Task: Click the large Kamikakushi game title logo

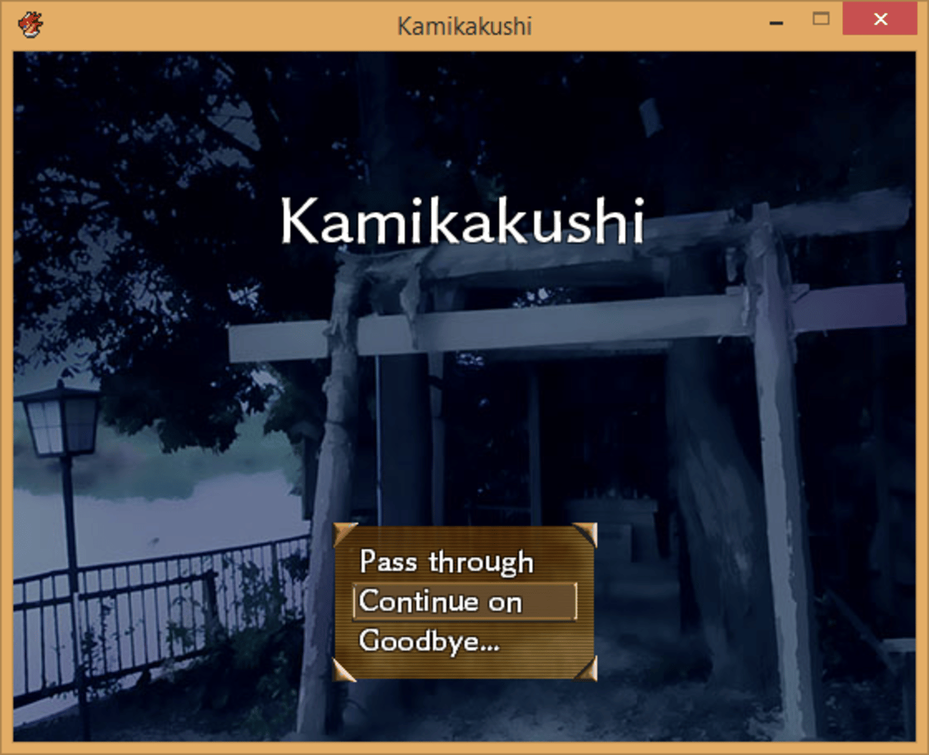Action: pyautogui.click(x=461, y=221)
